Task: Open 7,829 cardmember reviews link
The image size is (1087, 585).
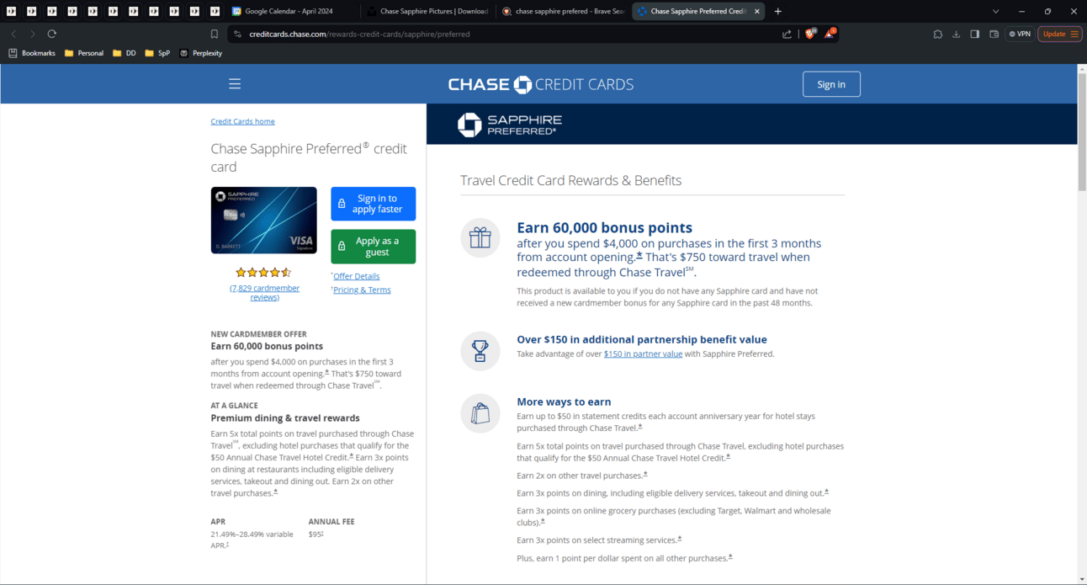Action: pos(264,292)
